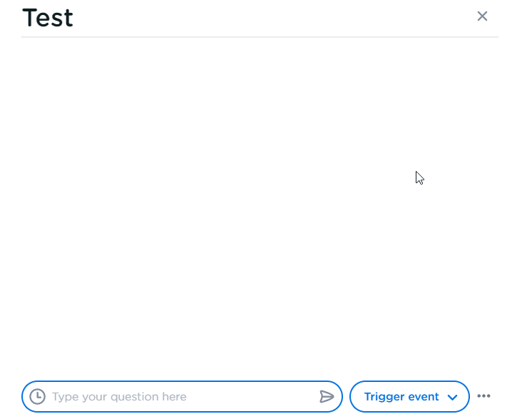Expand the Trigger event dropdown

click(x=409, y=397)
